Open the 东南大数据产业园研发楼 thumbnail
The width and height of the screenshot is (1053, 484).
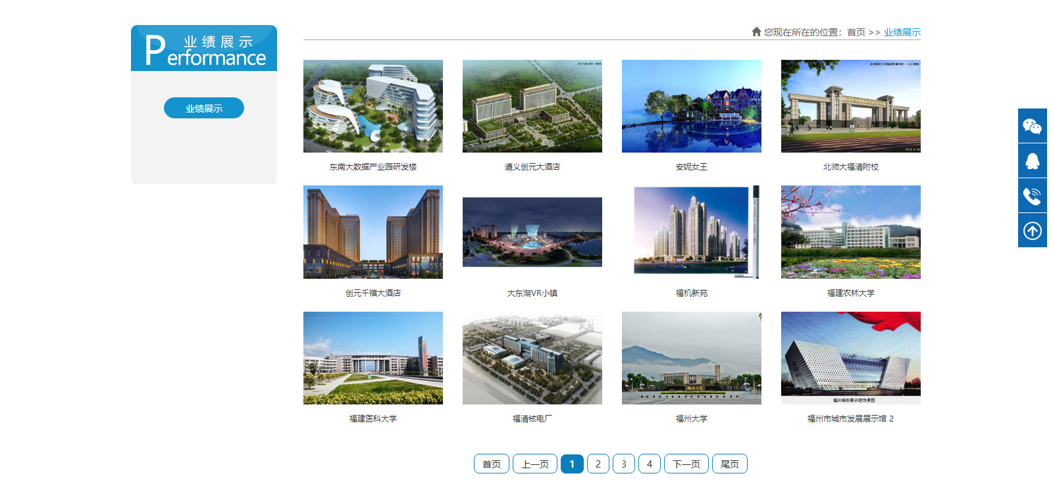tap(372, 107)
